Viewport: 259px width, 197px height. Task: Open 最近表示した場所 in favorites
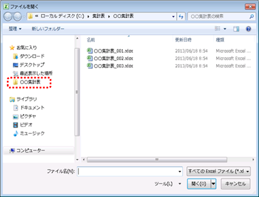point(36,73)
